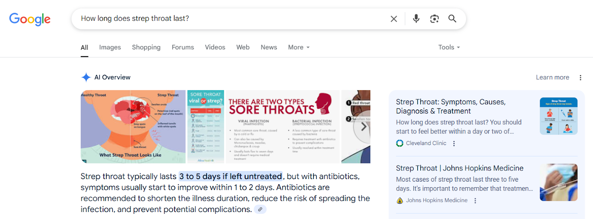Open the AI Overview three-dot options menu

[x=580, y=77]
